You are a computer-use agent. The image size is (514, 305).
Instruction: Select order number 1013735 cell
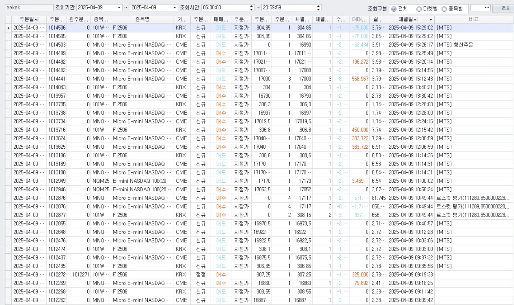(57, 104)
